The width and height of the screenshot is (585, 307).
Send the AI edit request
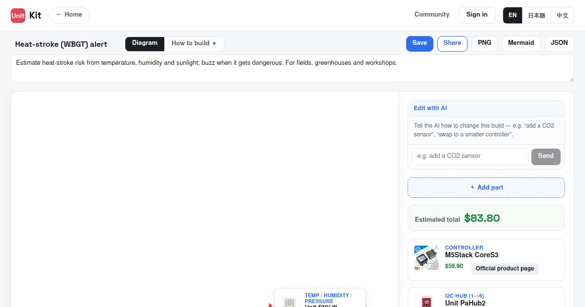pyautogui.click(x=546, y=156)
